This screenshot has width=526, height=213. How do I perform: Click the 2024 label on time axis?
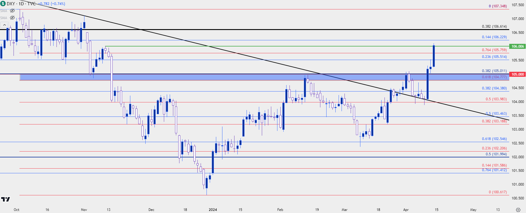tap(213, 210)
